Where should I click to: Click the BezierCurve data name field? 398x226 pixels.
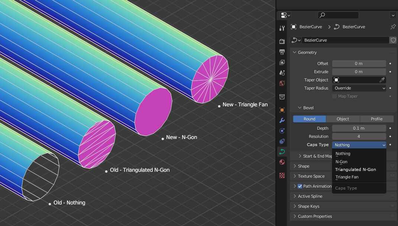click(x=346, y=40)
